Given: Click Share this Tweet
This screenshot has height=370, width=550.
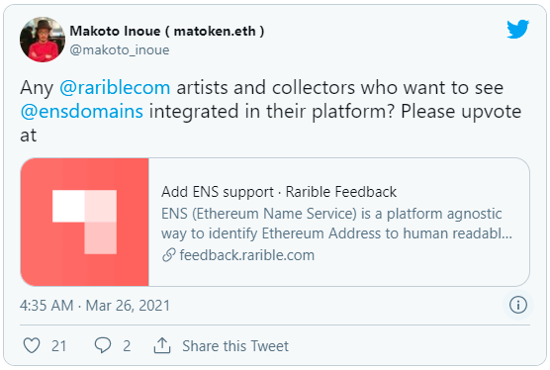Looking at the screenshot, I should [235, 346].
